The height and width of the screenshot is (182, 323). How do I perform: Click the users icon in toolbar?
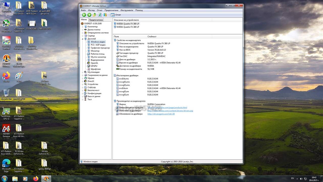(x=105, y=15)
